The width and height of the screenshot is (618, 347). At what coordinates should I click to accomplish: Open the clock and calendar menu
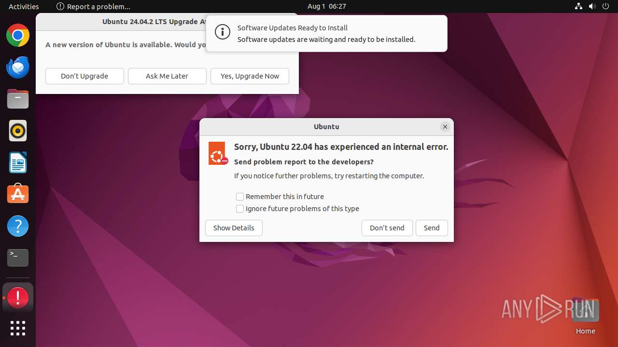pyautogui.click(x=327, y=6)
